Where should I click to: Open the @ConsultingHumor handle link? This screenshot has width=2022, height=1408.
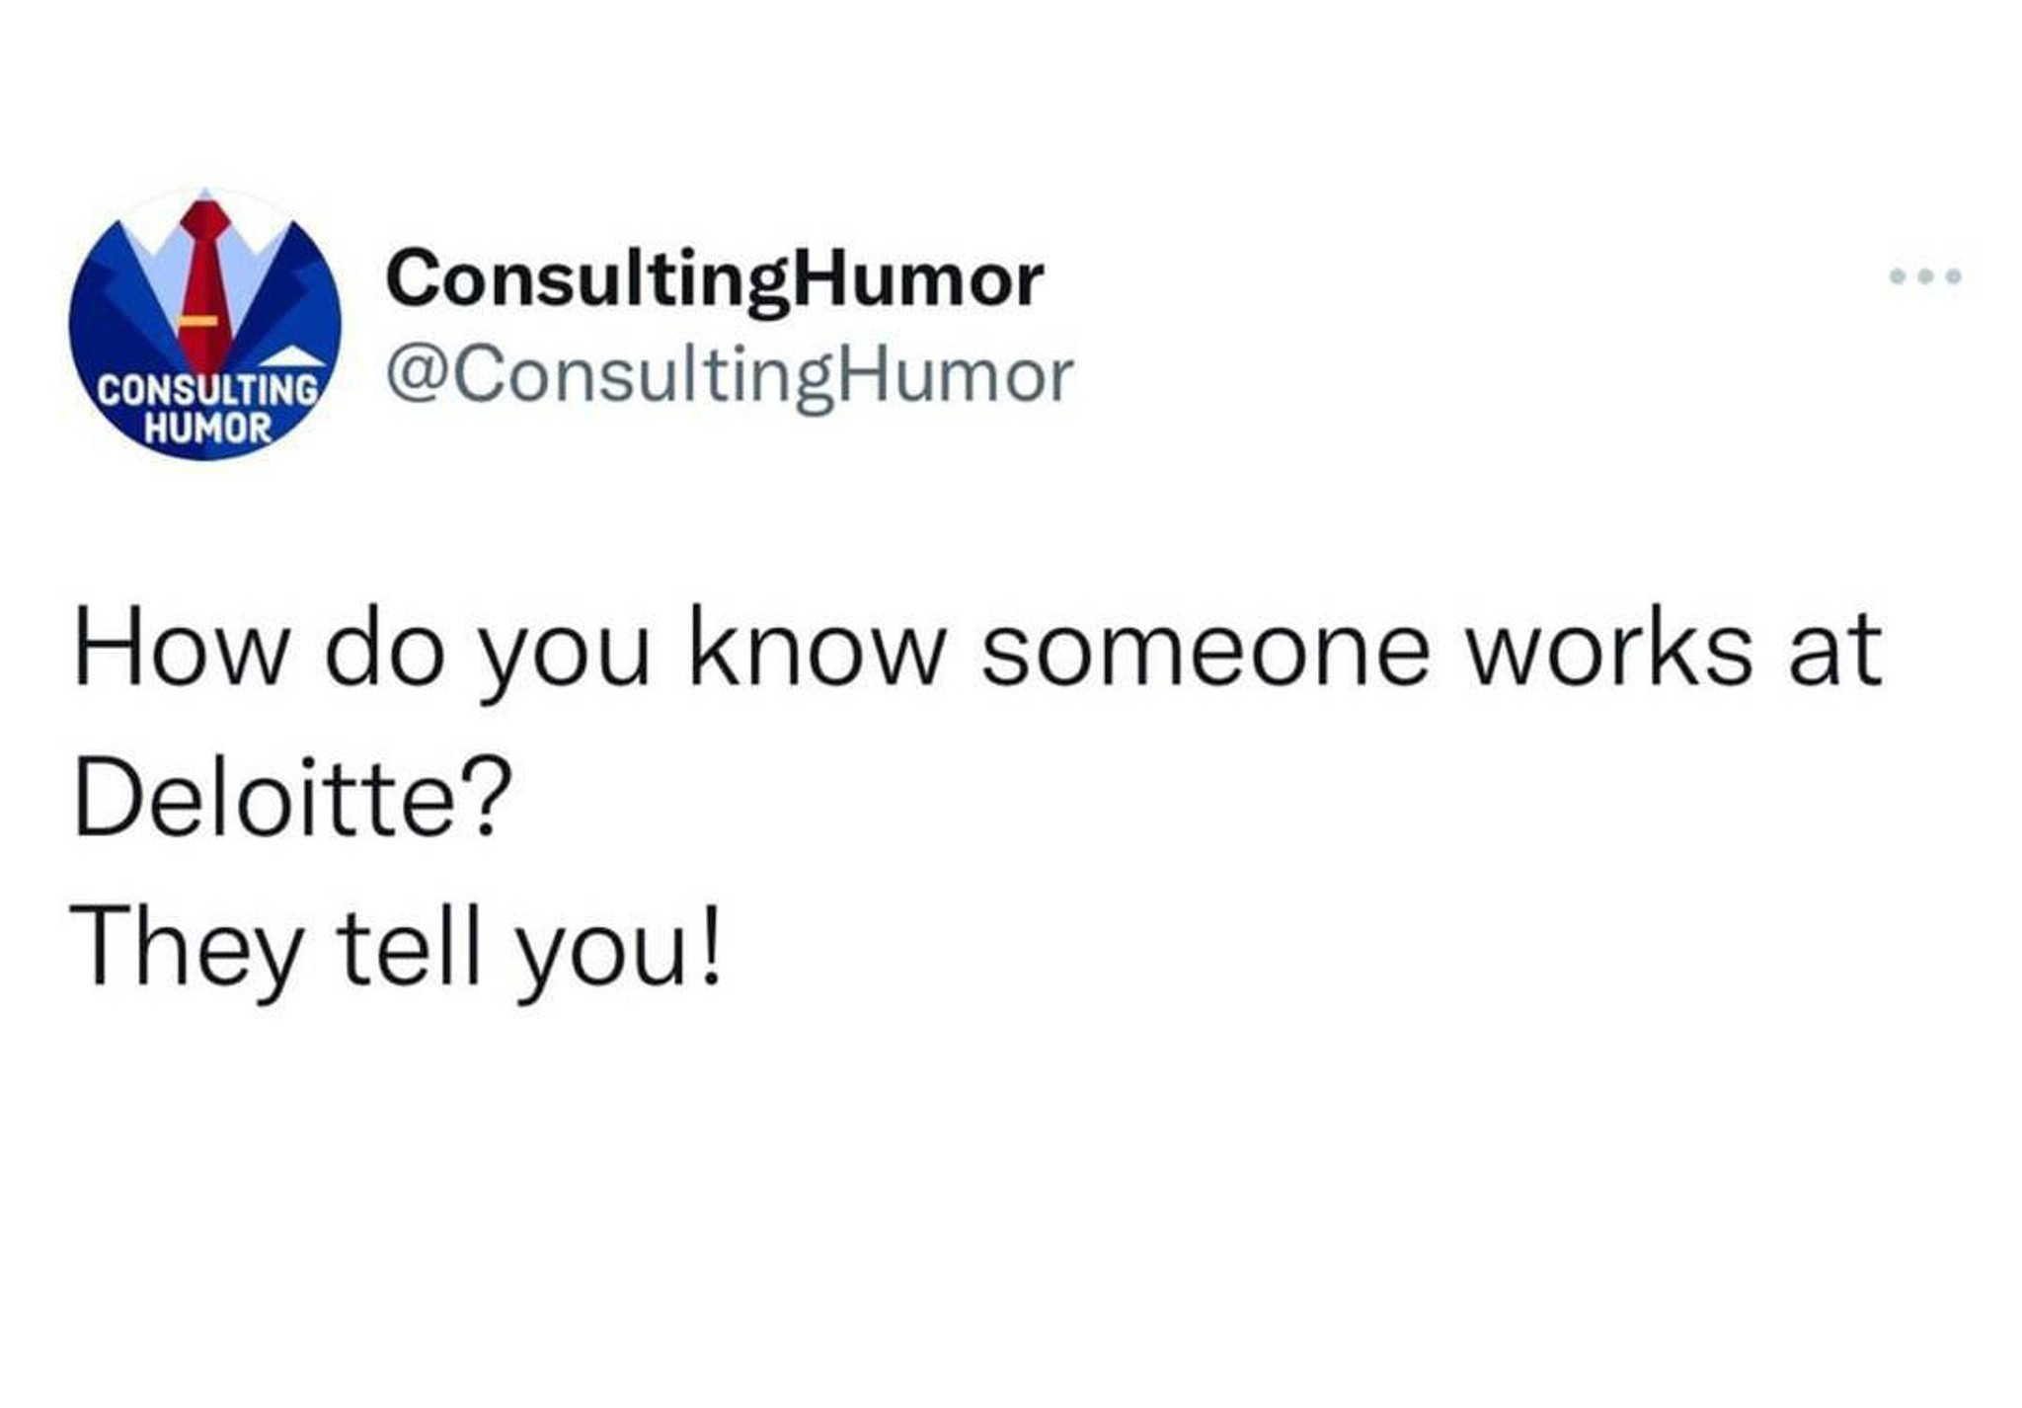coord(730,377)
